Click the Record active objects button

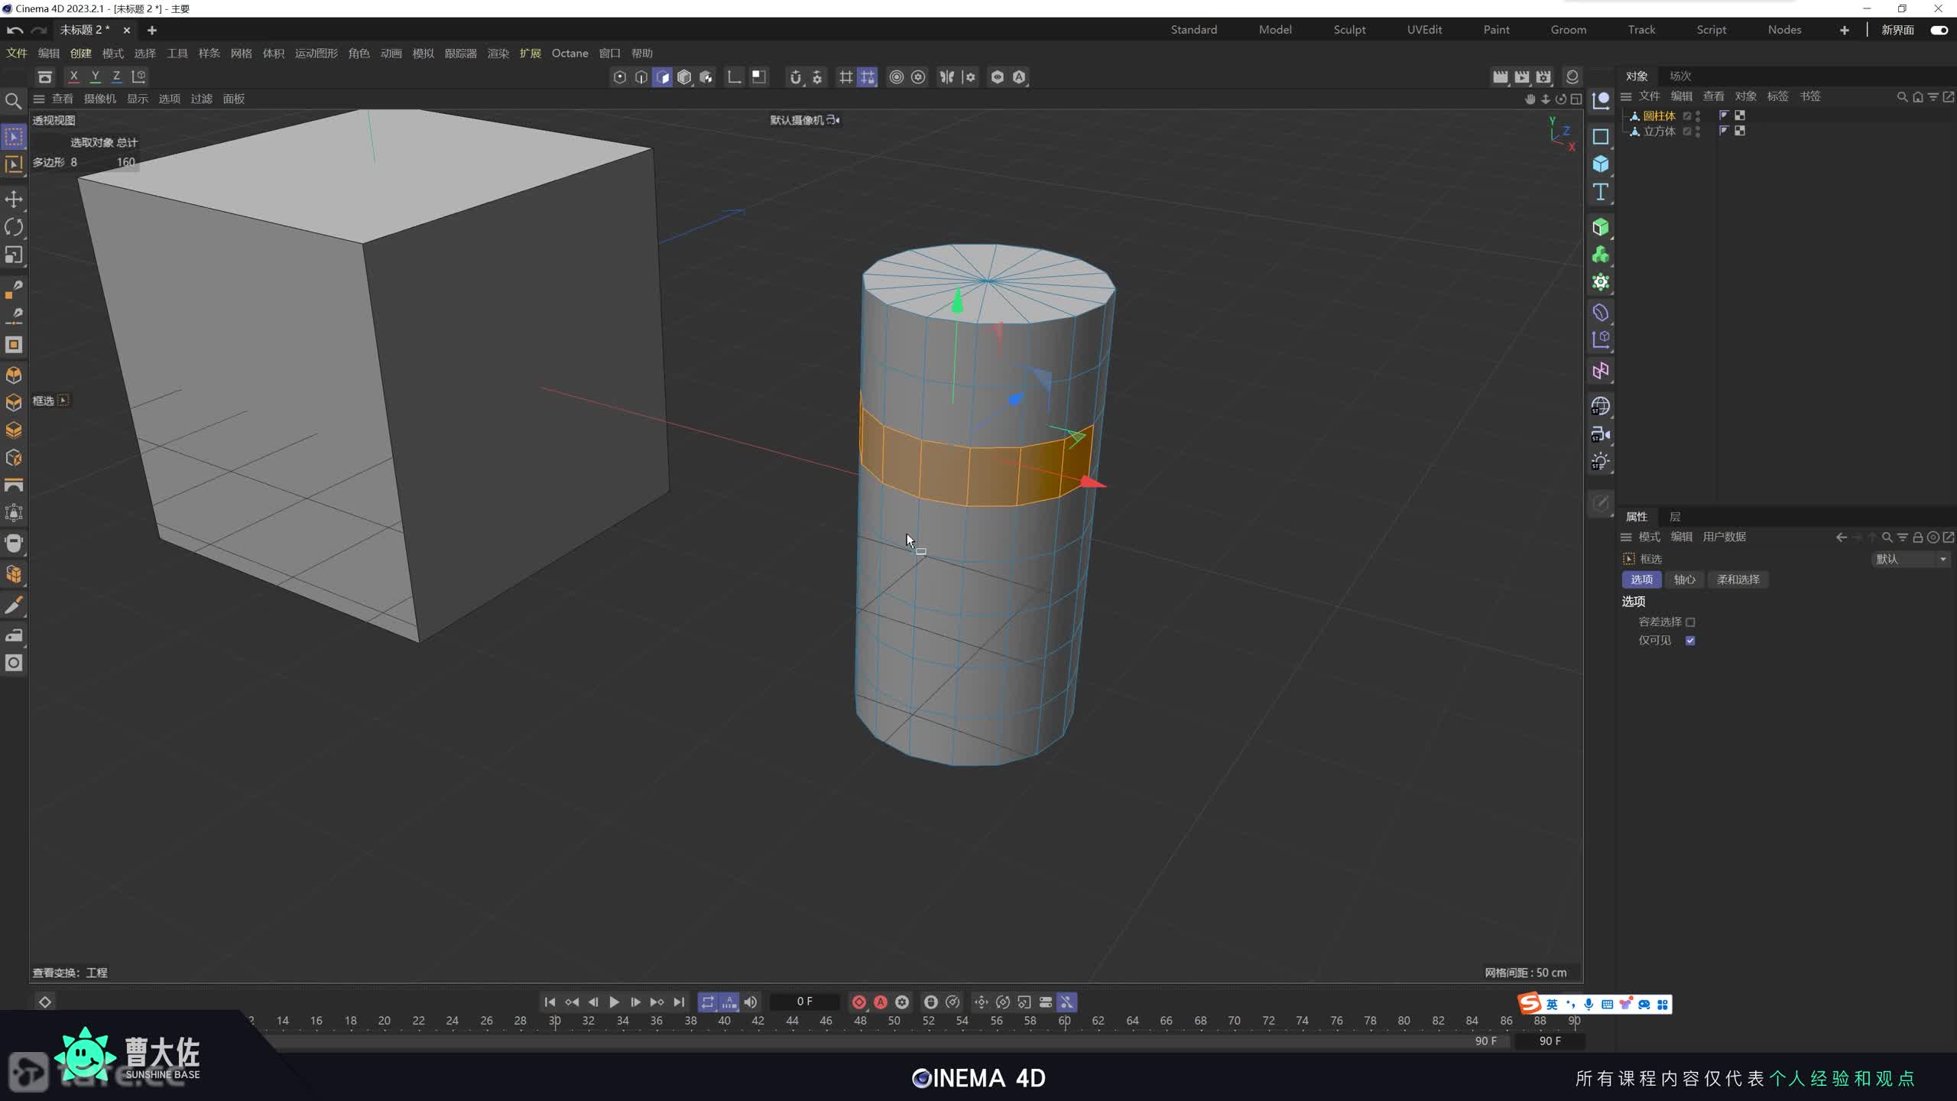point(858,1002)
